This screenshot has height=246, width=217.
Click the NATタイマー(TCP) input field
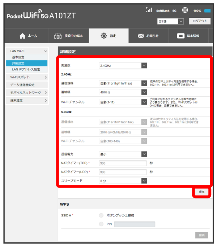pos(123,163)
